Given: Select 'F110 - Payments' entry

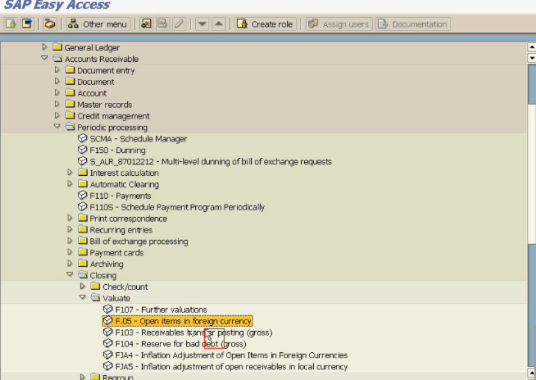Looking at the screenshot, I should 120,196.
